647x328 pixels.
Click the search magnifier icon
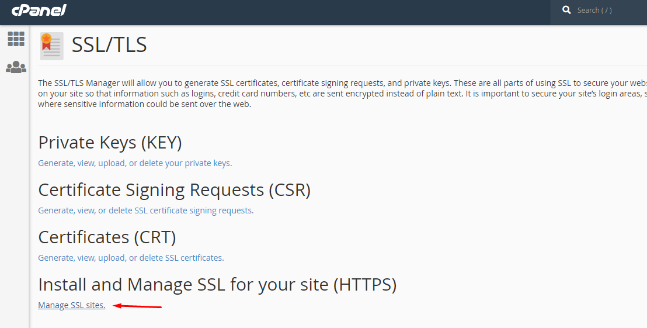tap(566, 10)
